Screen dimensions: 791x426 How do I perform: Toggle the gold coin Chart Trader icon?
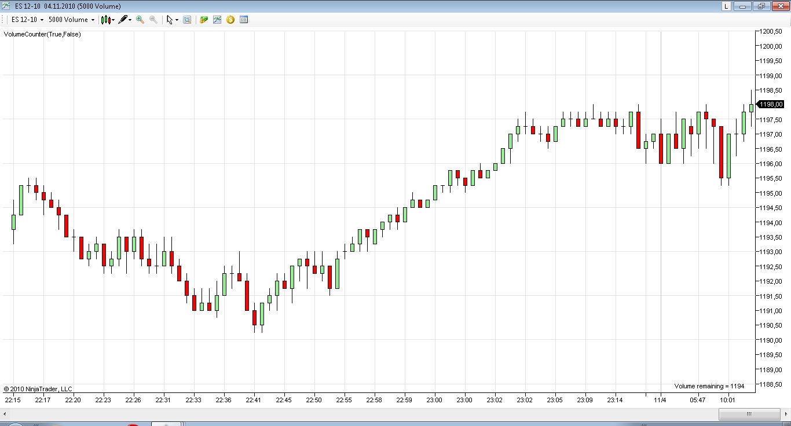pyautogui.click(x=230, y=20)
